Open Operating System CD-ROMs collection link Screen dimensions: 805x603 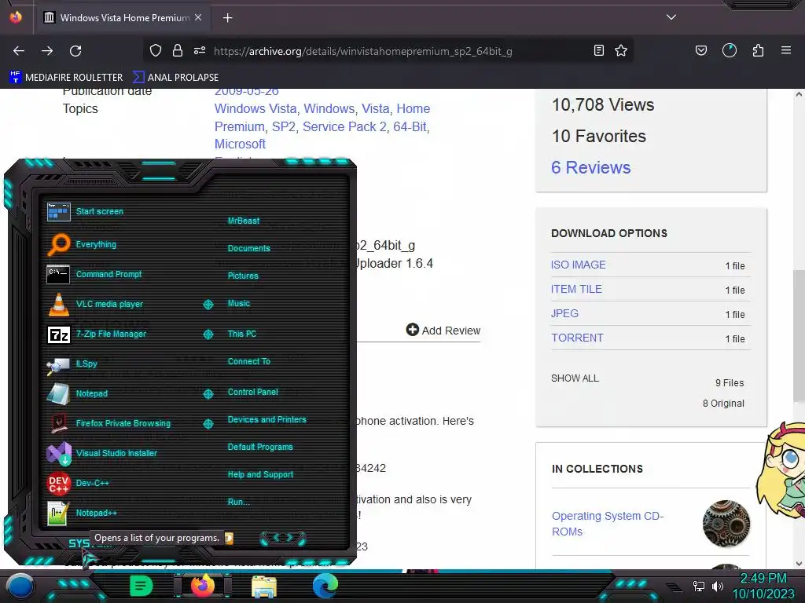click(x=608, y=524)
